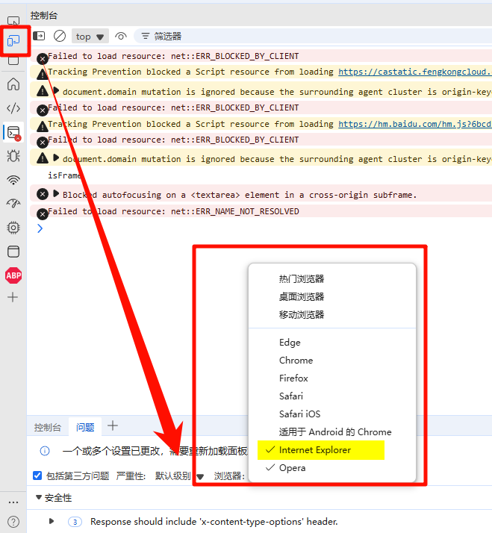Image resolution: width=492 pixels, height=533 pixels.
Task: Open the help question mark icon
Action: pyautogui.click(x=13, y=522)
